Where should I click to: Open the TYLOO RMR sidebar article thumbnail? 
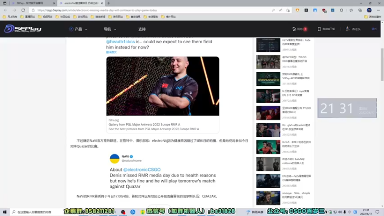[268, 62]
